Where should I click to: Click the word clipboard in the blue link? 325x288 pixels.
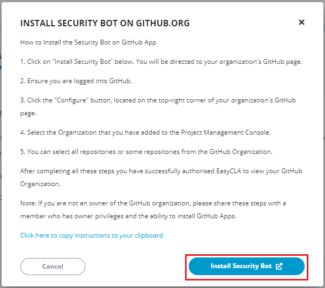point(149,235)
